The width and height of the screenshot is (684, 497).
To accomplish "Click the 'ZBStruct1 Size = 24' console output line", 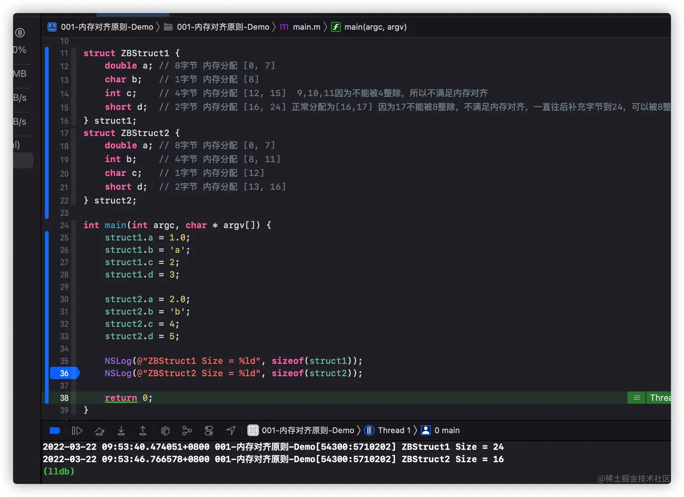I will 273,447.
